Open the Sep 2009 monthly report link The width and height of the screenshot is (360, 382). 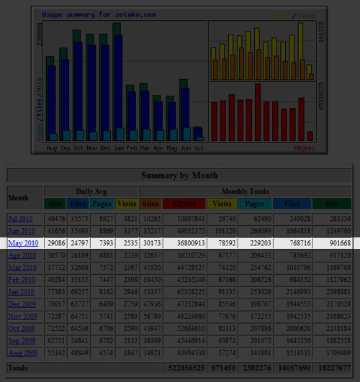tap(22, 340)
